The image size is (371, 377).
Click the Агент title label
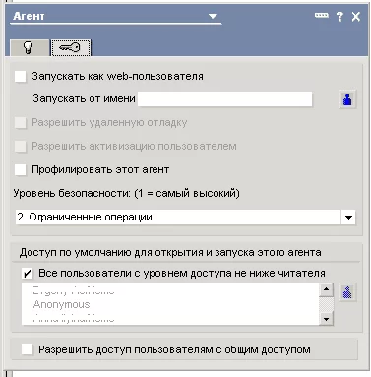(29, 16)
